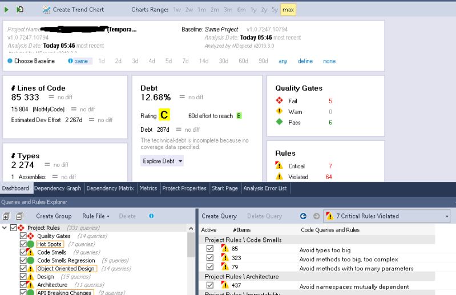This screenshot has width=456, height=295.
Task: Click the 'any' baseline link
Action: click(x=283, y=61)
